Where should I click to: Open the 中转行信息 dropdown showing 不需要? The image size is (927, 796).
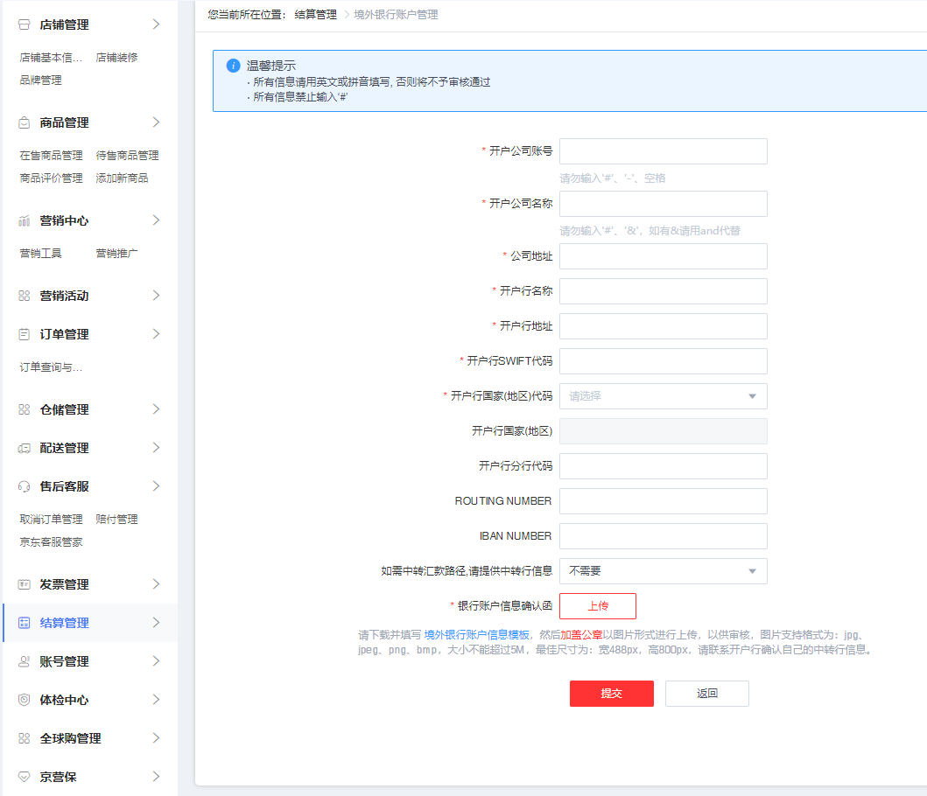point(663,570)
